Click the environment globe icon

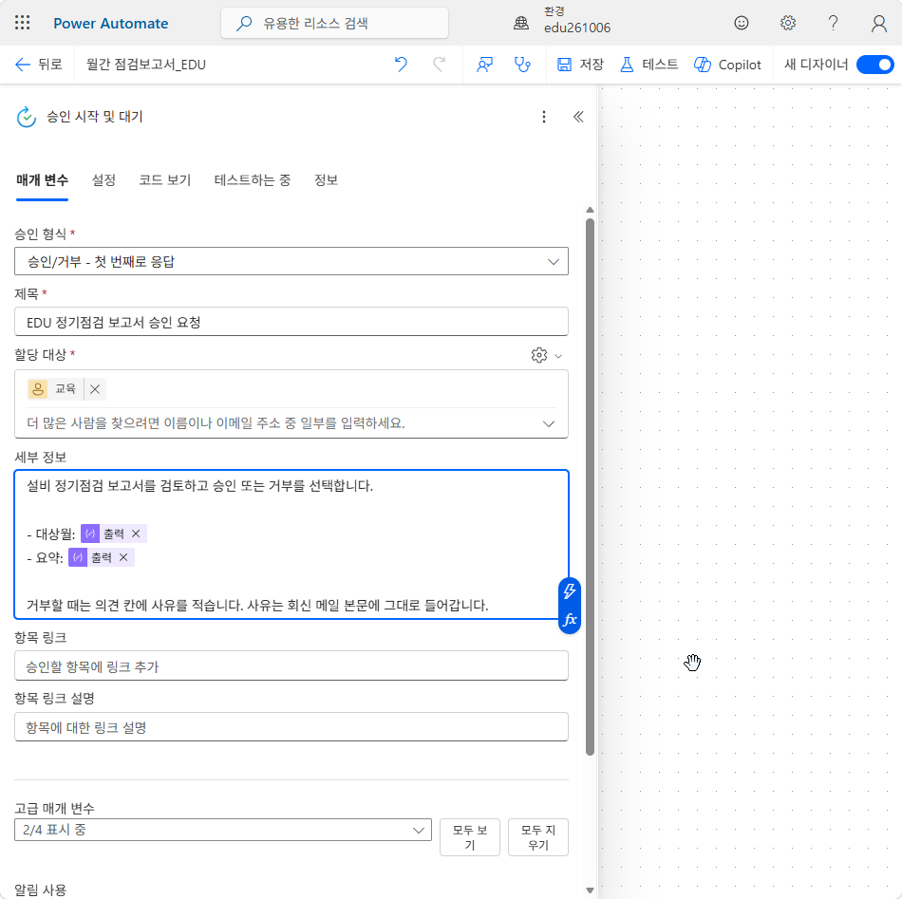(x=521, y=23)
